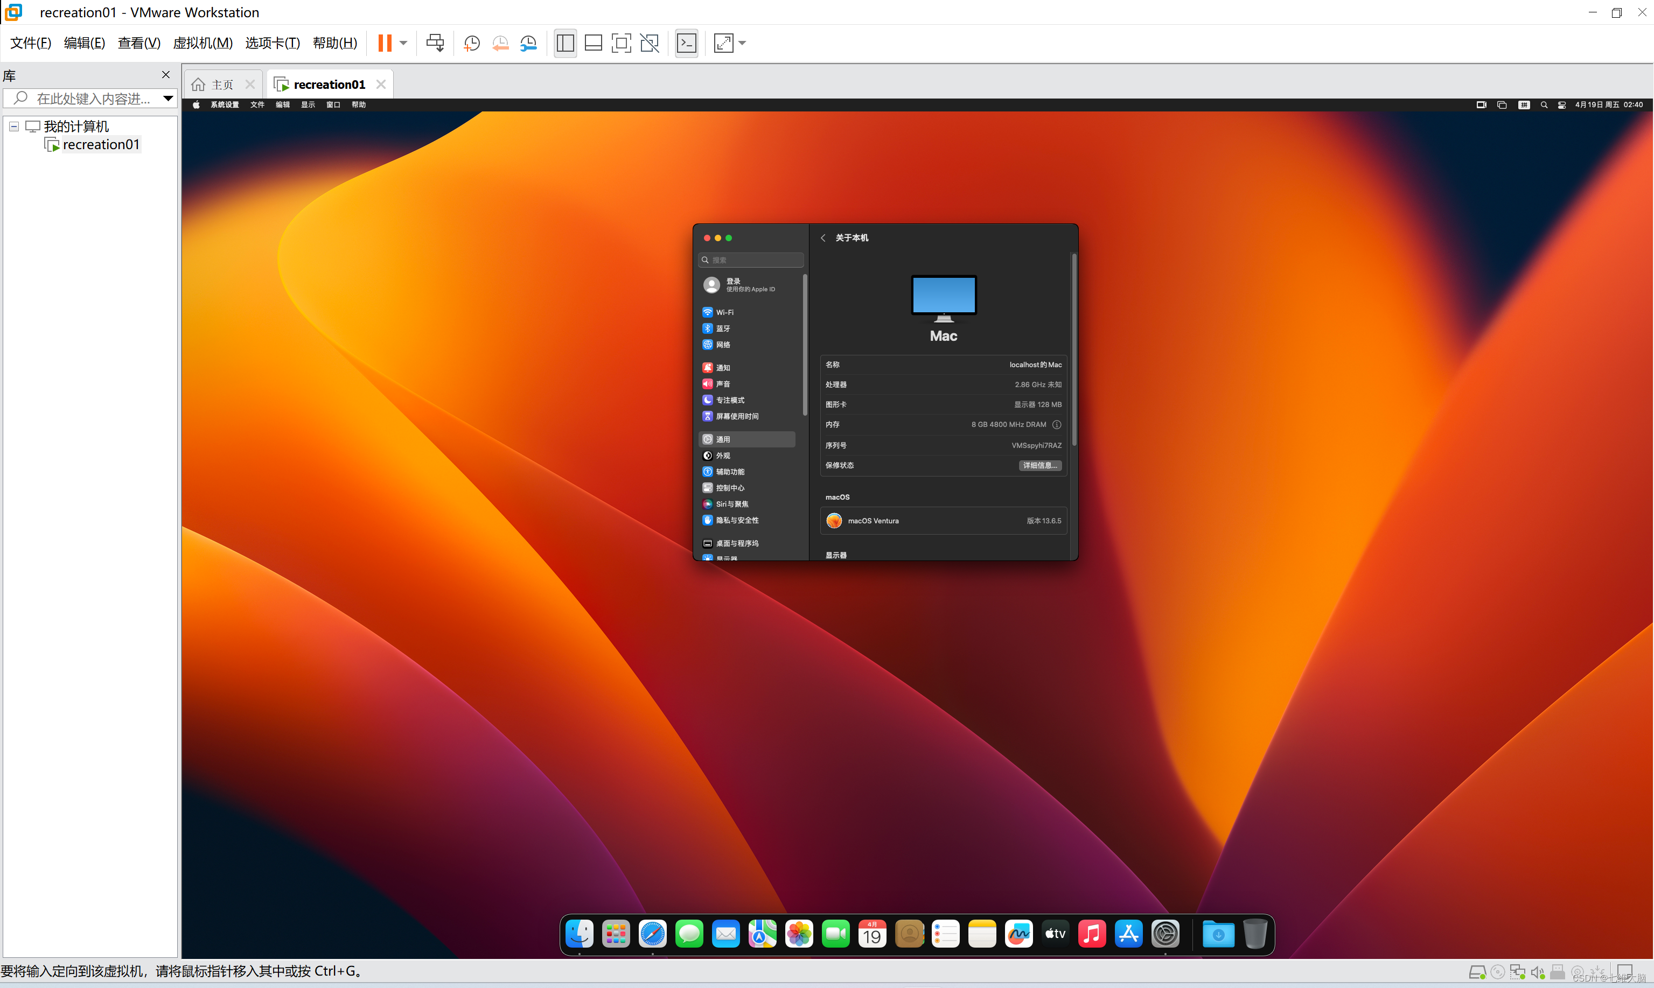The width and height of the screenshot is (1654, 988).
Task: Click the settings sidebar scrollbar
Action: (x=805, y=344)
